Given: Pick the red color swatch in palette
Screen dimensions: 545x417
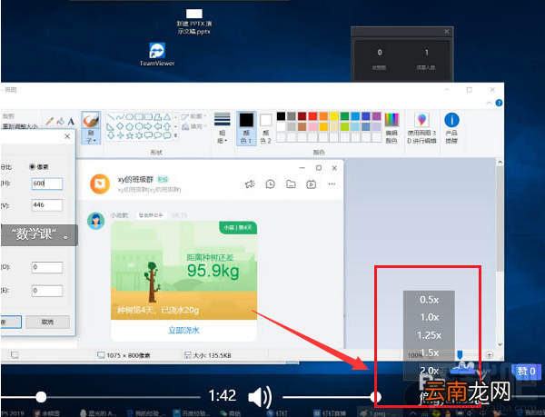Looking at the screenshot, I should point(312,116).
